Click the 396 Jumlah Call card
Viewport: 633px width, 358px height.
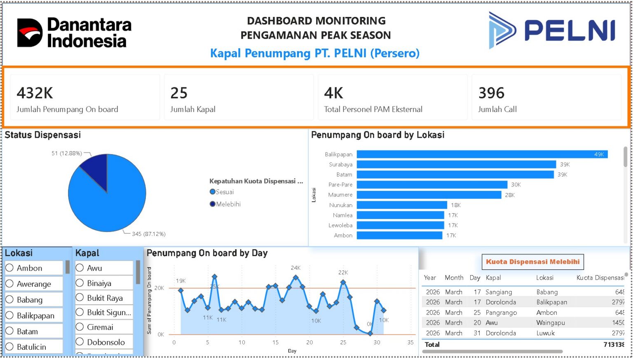click(x=546, y=97)
